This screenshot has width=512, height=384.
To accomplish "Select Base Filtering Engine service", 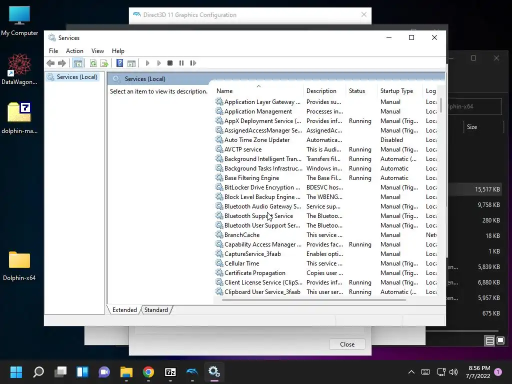I will 325,177.
